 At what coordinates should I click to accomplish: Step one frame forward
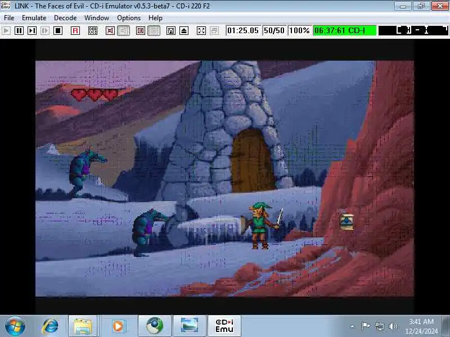(x=32, y=31)
